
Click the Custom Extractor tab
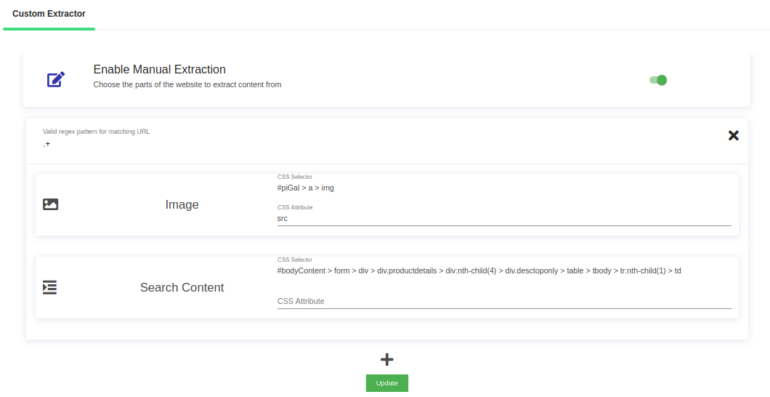pyautogui.click(x=49, y=14)
